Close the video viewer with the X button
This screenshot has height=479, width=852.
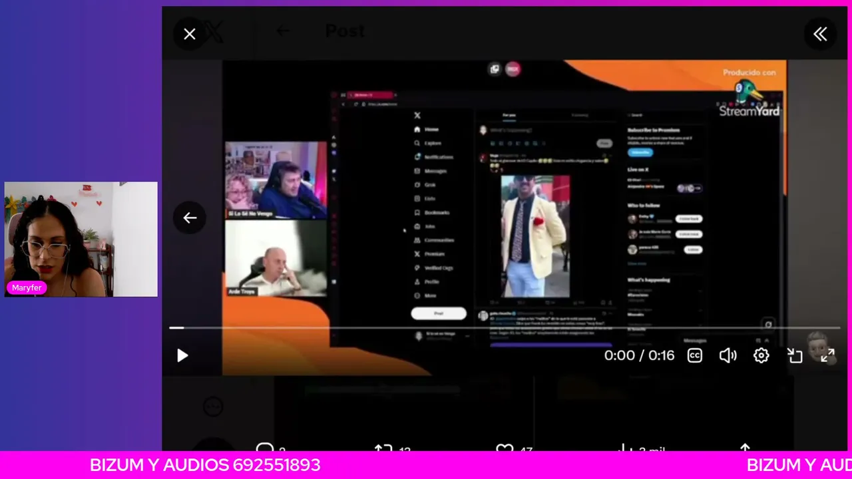[190, 34]
